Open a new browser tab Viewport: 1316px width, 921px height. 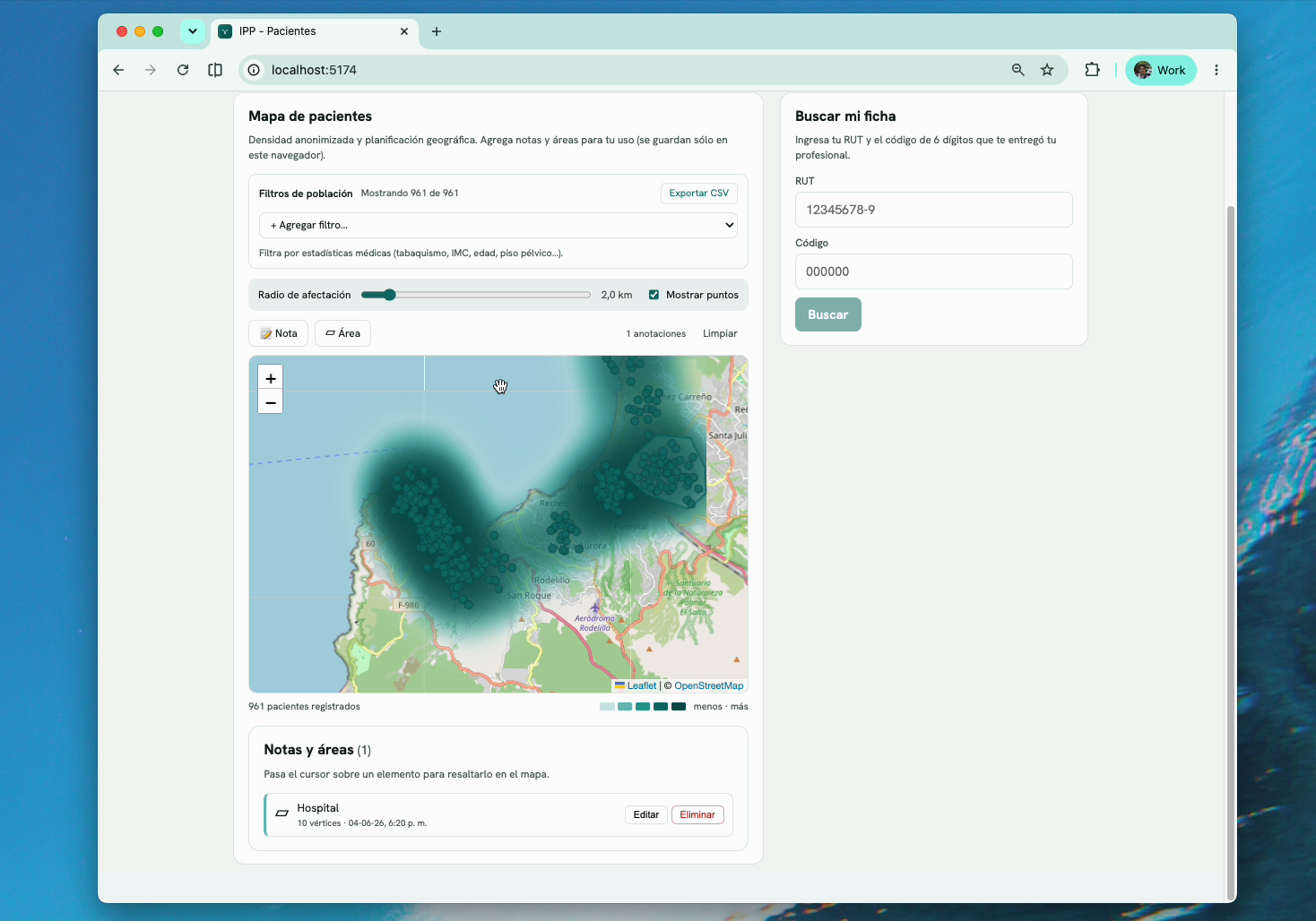point(437,31)
